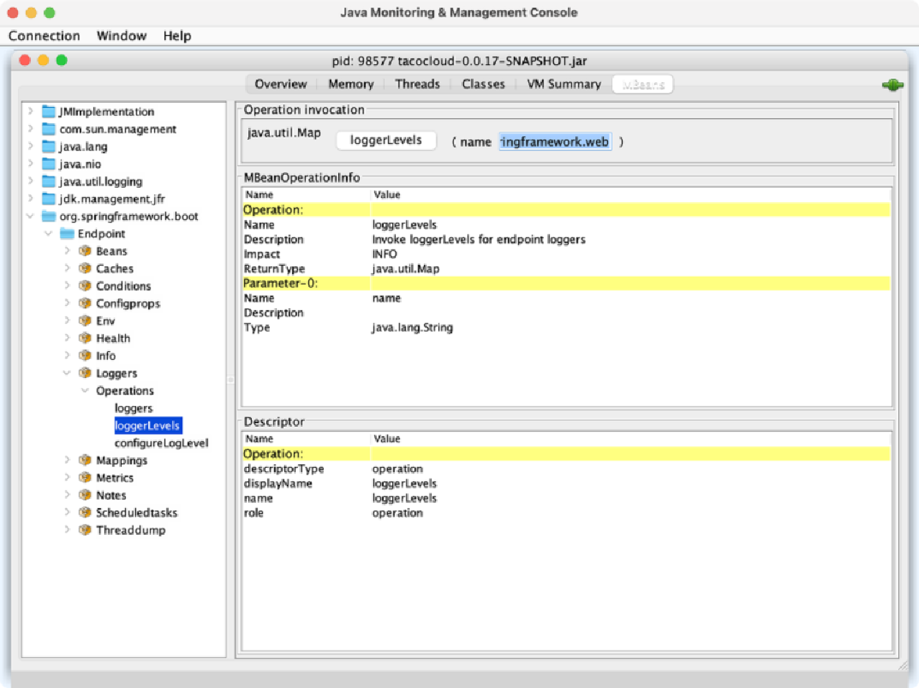This screenshot has height=688, width=919.
Task: Click the Env MBean icon
Action: pos(85,321)
